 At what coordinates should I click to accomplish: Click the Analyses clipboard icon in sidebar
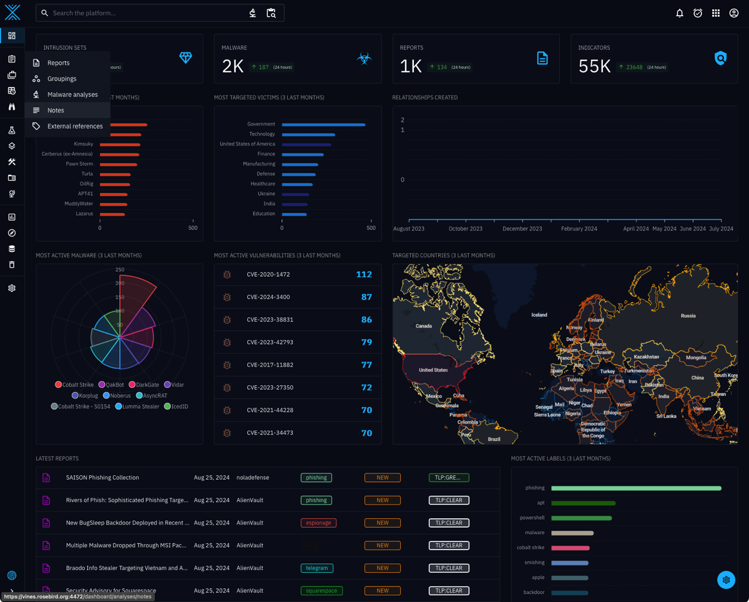coord(12,59)
